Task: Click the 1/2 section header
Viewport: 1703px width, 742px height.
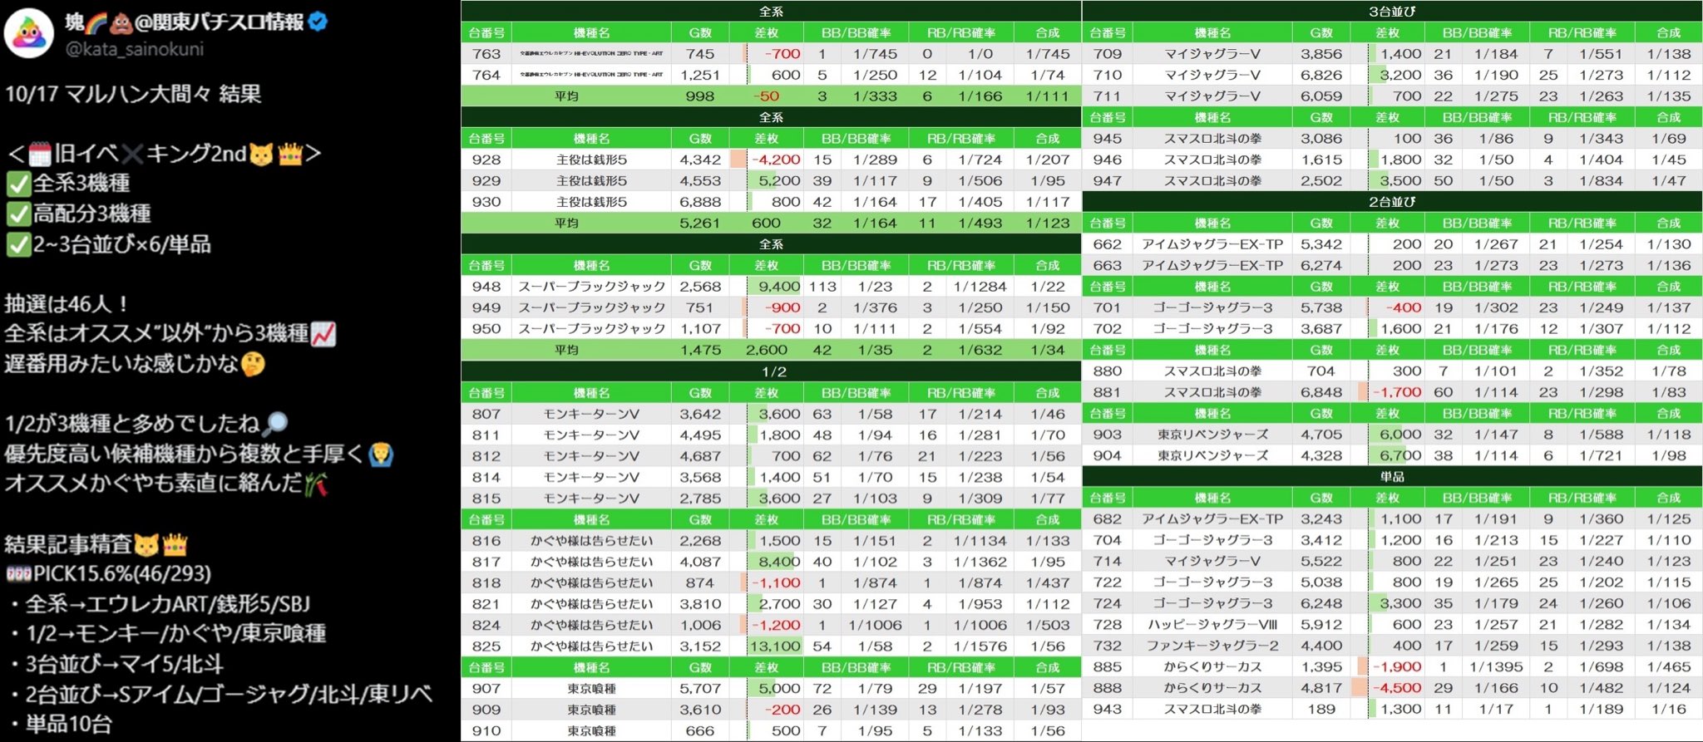Action: (772, 371)
